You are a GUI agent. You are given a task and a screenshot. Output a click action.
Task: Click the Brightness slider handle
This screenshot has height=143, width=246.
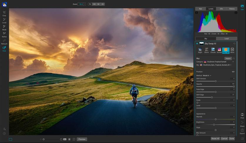pyautogui.click(x=214, y=125)
